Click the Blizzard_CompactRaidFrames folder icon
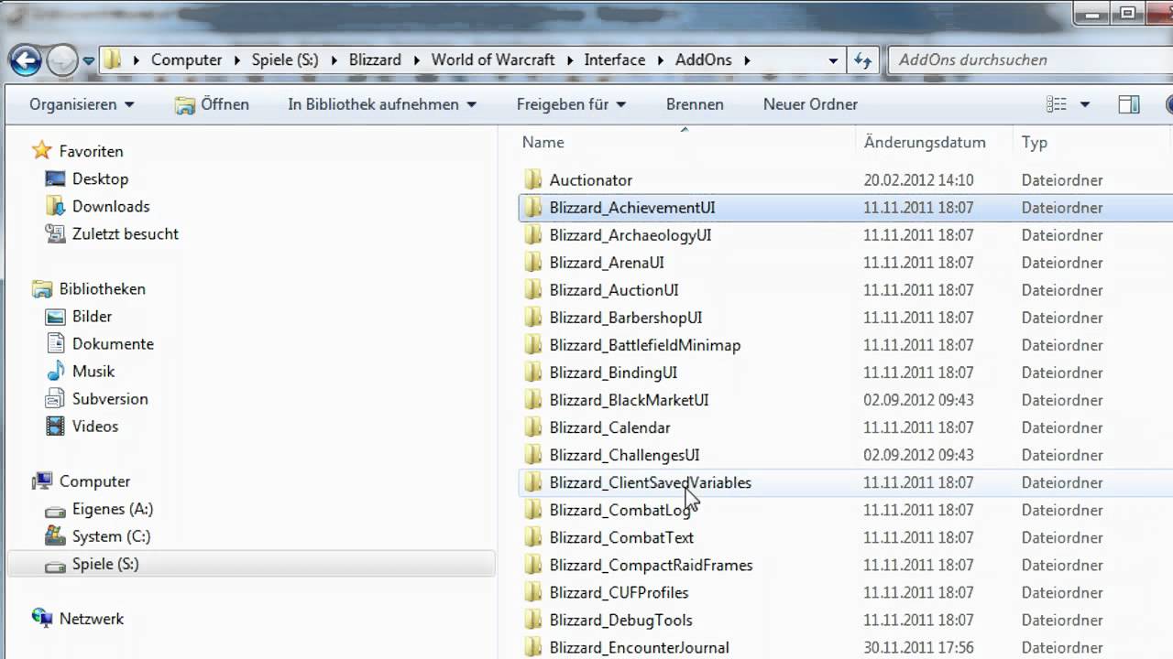This screenshot has width=1173, height=659. (x=533, y=565)
